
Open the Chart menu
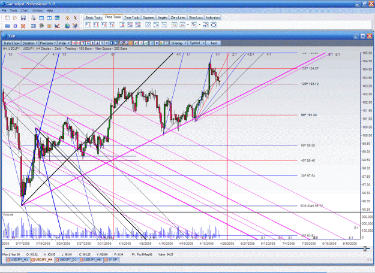pos(25,11)
